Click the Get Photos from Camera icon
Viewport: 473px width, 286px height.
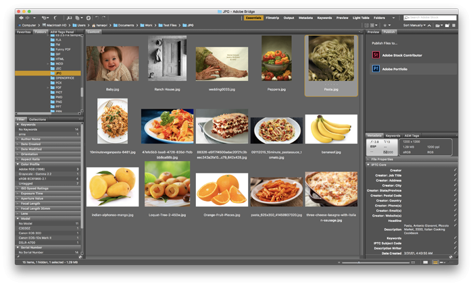[x=70, y=18]
